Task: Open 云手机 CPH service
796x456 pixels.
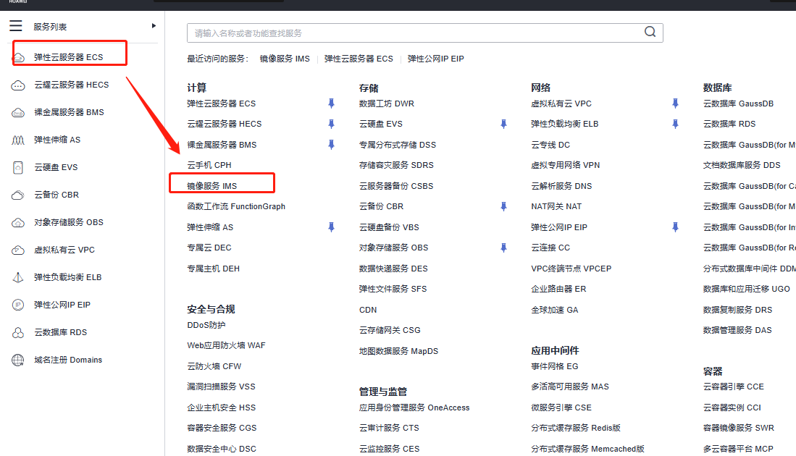Action: [209, 165]
